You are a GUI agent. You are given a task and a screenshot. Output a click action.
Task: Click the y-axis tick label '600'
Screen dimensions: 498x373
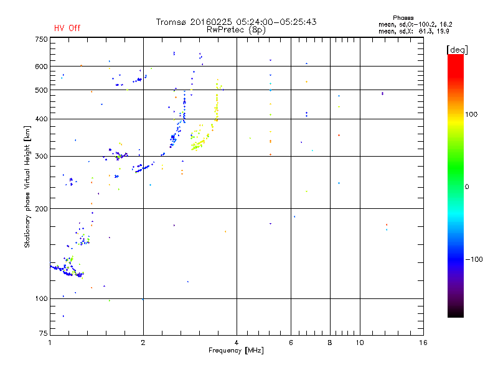41,67
